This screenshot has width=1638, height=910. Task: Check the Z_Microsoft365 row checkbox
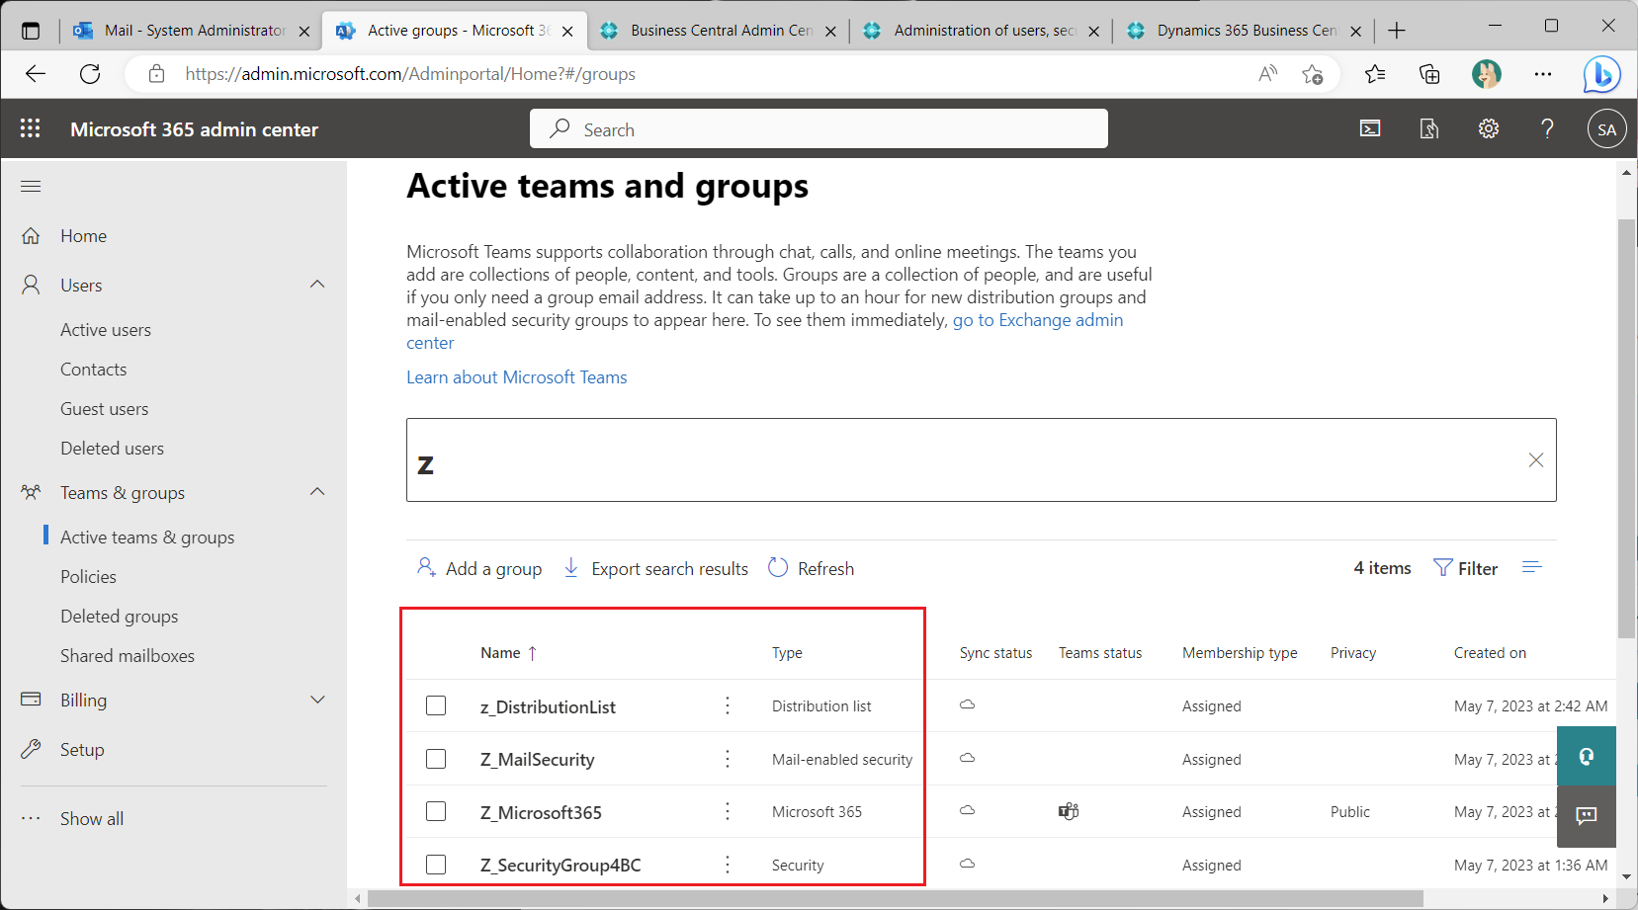(436, 811)
